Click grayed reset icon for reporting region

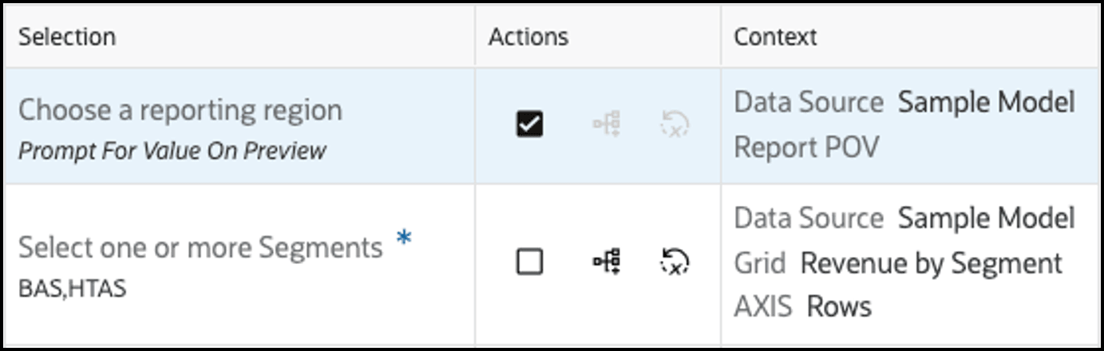[x=675, y=124]
